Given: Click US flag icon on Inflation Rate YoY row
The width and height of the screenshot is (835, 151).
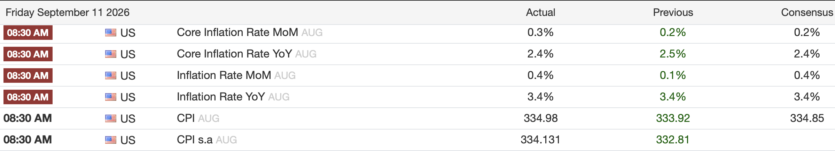Looking at the screenshot, I should coord(111,97).
